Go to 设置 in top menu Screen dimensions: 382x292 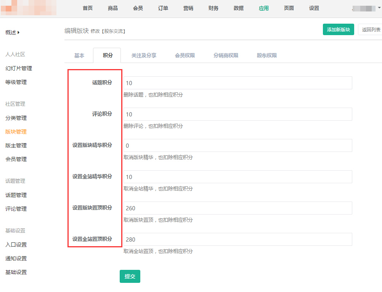tap(314, 8)
